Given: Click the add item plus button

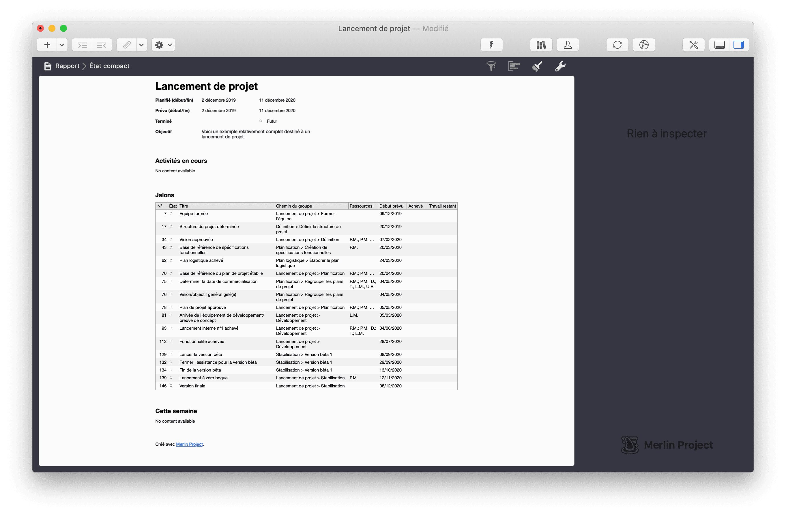Looking at the screenshot, I should [47, 45].
